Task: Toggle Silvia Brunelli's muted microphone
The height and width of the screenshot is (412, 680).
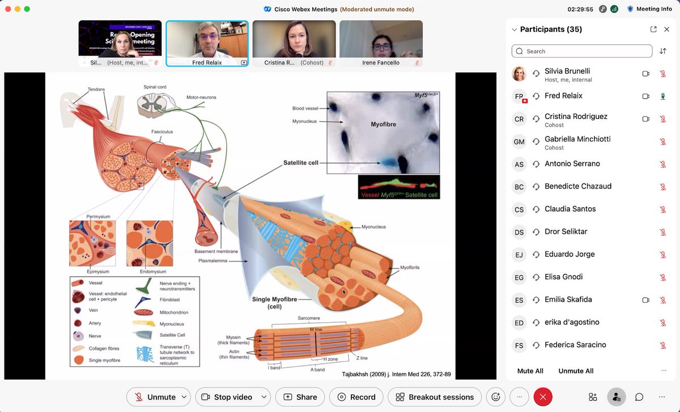Action: pyautogui.click(x=662, y=74)
